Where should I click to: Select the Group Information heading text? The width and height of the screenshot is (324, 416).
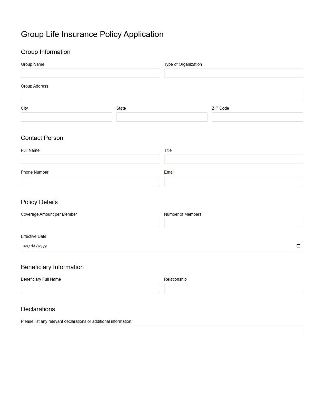45,52
